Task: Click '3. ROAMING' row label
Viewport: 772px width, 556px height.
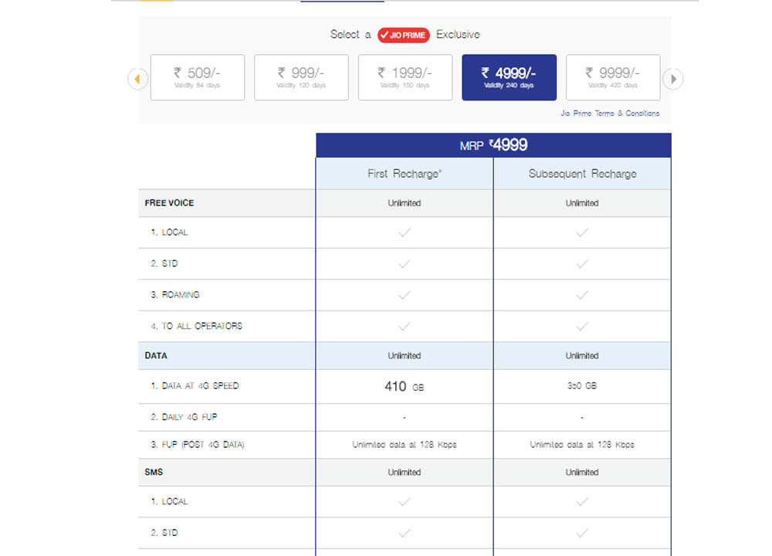Action: (x=175, y=294)
